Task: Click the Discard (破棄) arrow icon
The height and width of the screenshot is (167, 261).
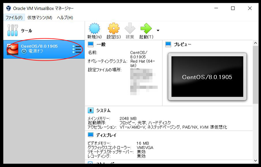Action: pyautogui.click(x=130, y=29)
